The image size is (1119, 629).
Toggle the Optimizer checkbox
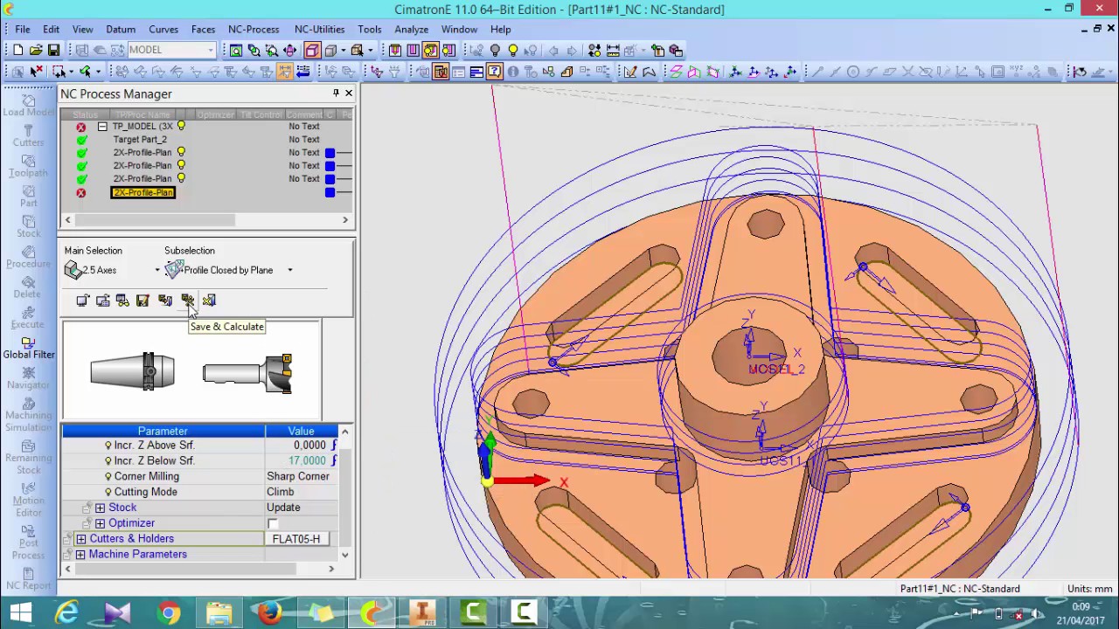point(273,523)
